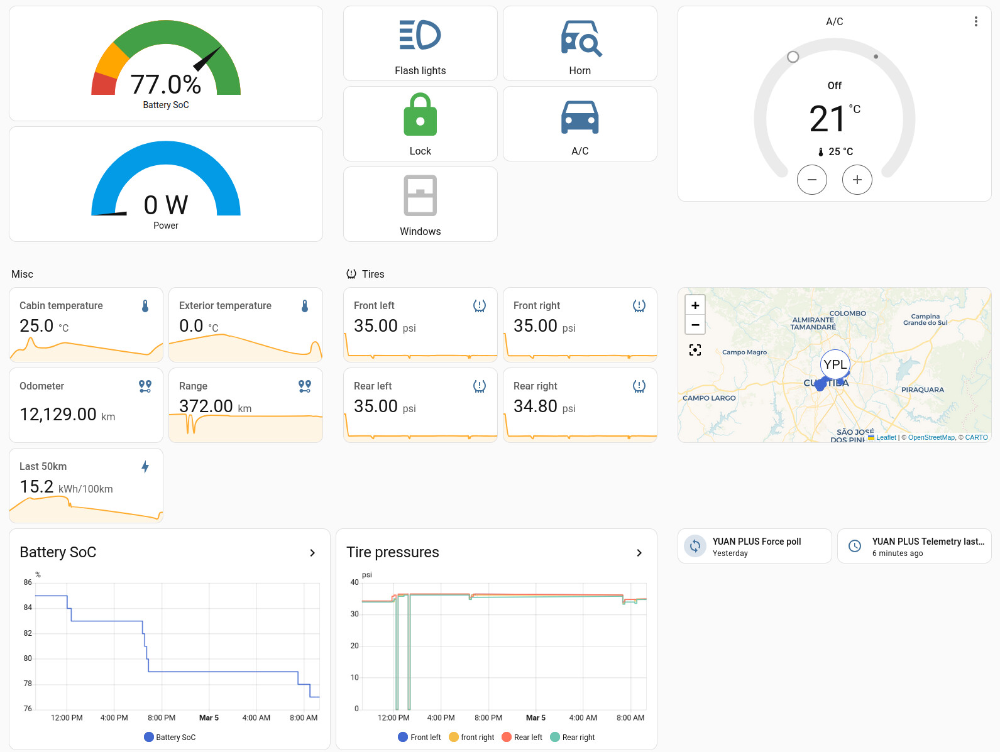Zoom out on the map
The height and width of the screenshot is (752, 1000).
tap(695, 325)
